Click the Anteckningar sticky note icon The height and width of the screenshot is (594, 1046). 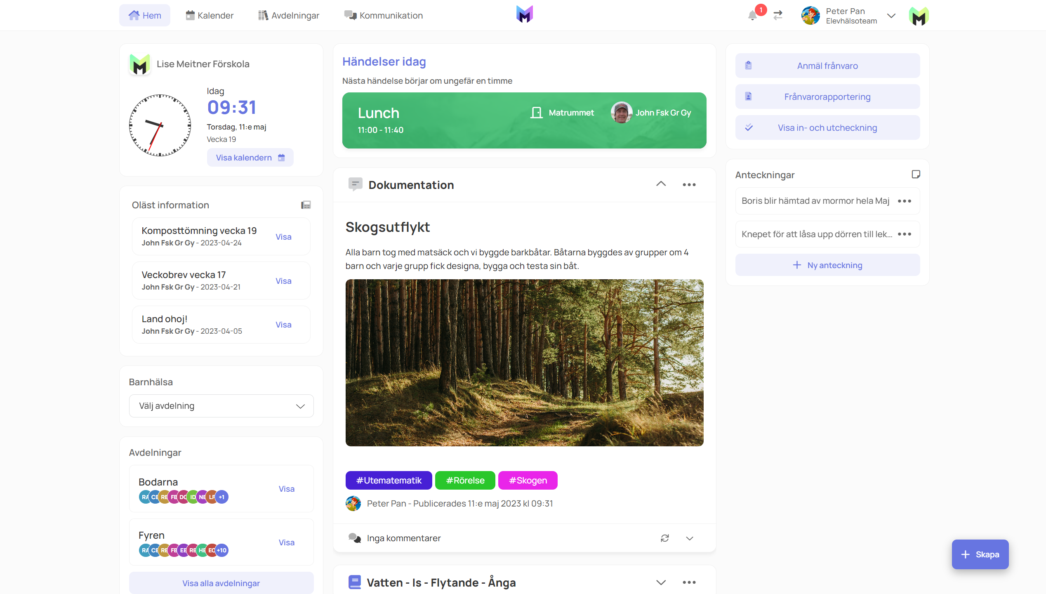[916, 174]
